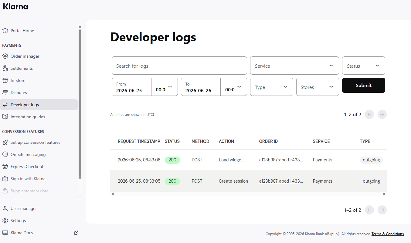Click sidebar scroll up arrow

click(80, 27)
